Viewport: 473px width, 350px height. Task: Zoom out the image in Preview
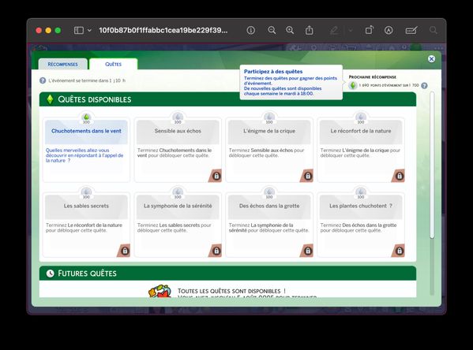click(272, 30)
